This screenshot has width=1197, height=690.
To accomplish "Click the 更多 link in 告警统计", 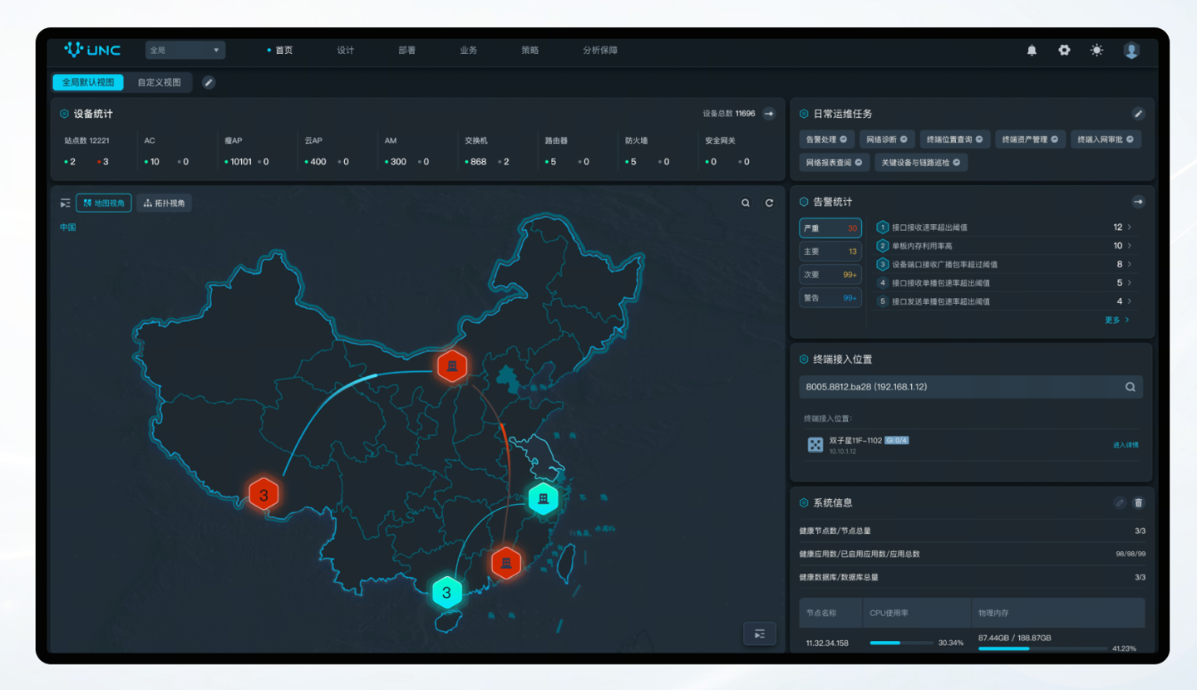I will tap(1116, 320).
